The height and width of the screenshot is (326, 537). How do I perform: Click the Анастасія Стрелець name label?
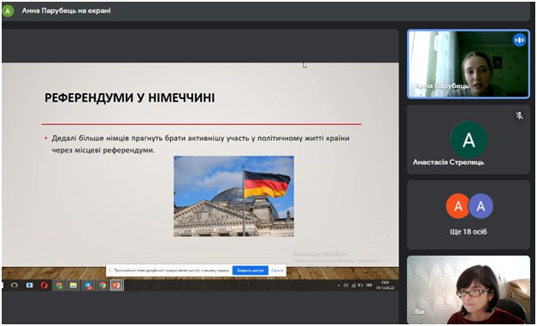(x=448, y=162)
